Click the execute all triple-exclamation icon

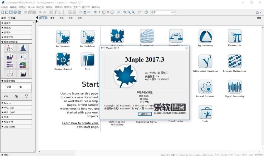tap(95, 12)
